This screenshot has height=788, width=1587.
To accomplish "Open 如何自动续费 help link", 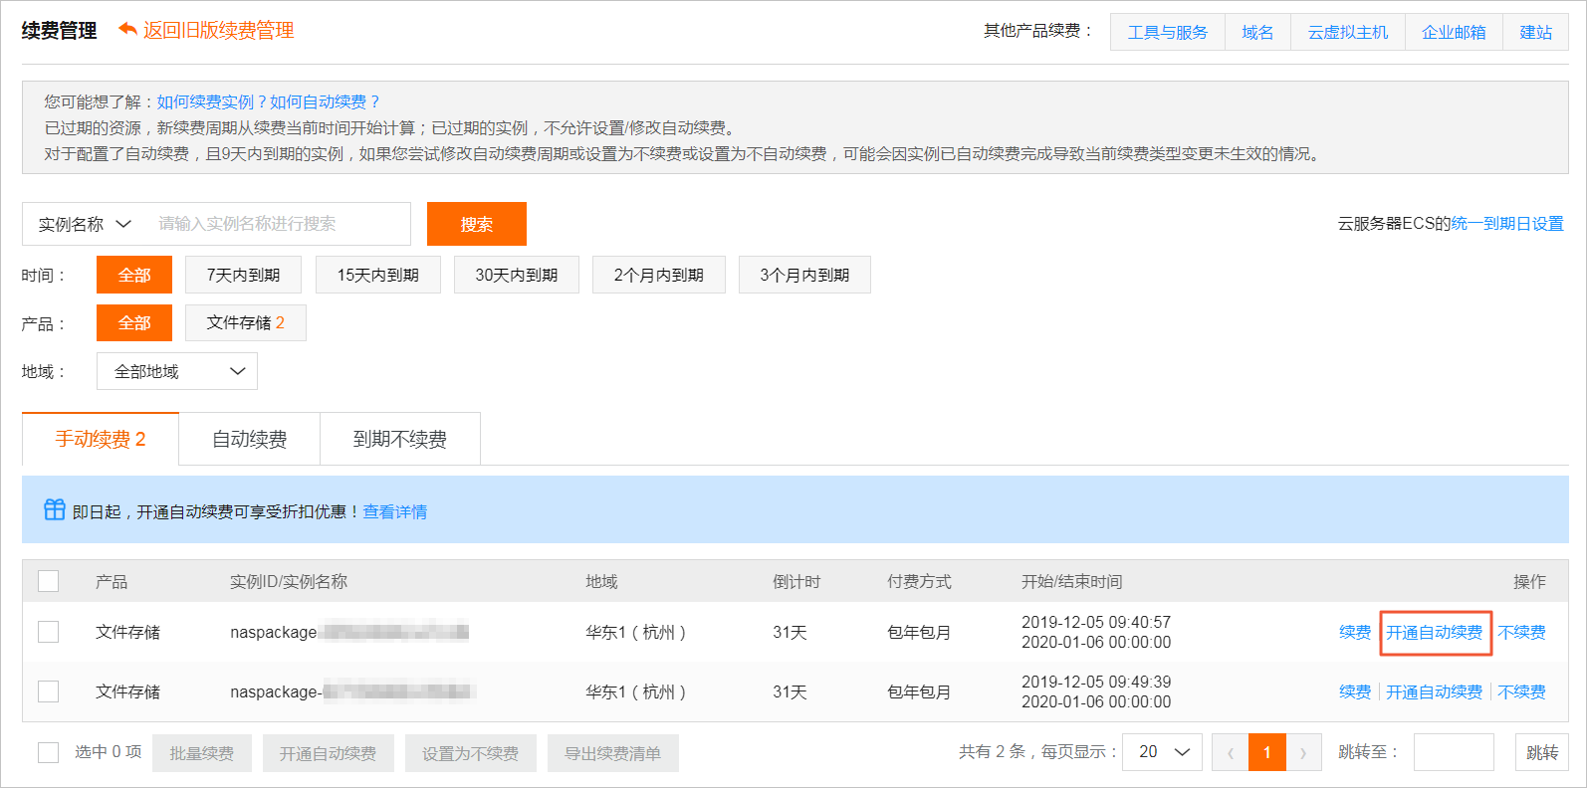I will pos(325,101).
